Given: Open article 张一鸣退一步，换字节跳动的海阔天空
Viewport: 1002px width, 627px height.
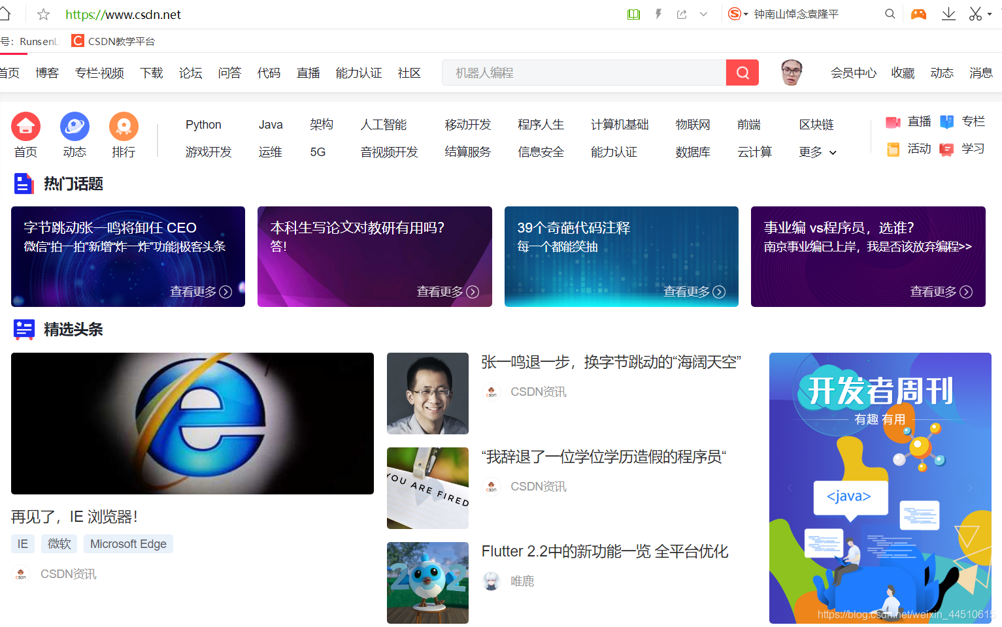Looking at the screenshot, I should (611, 362).
